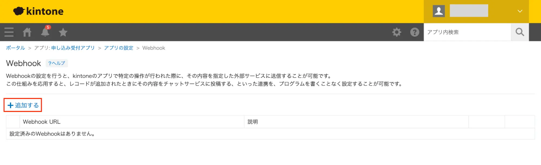Expand the user account dropdown arrow
Viewport: 541px width, 165px height.
point(520,11)
